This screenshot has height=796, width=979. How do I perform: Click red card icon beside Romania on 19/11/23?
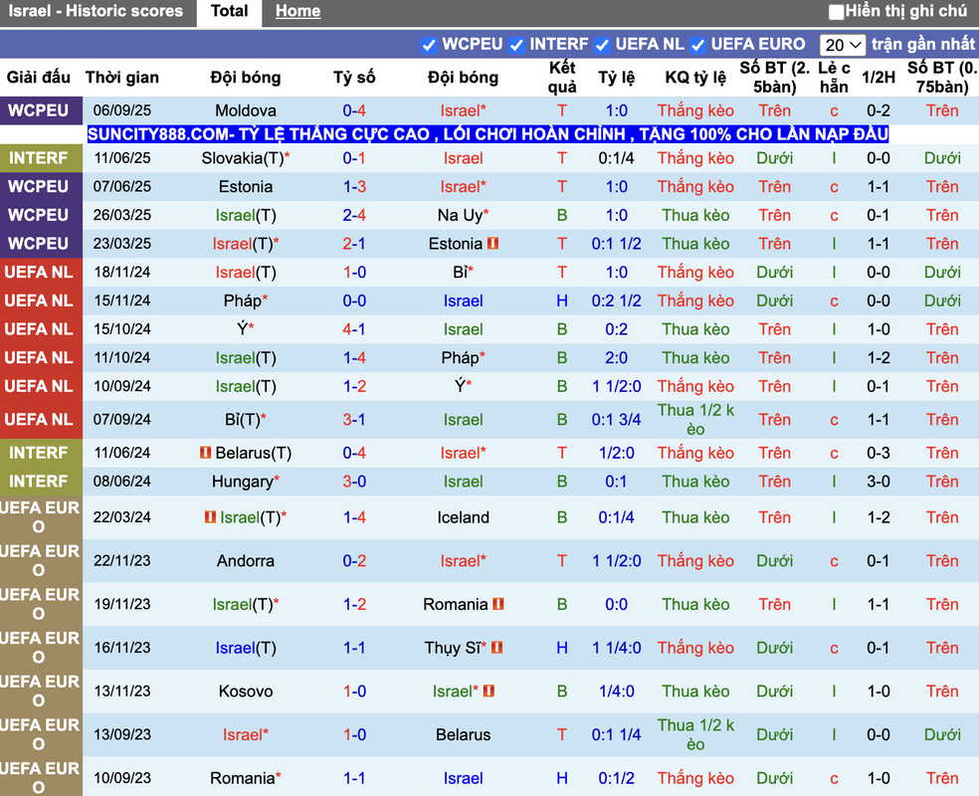(x=498, y=604)
